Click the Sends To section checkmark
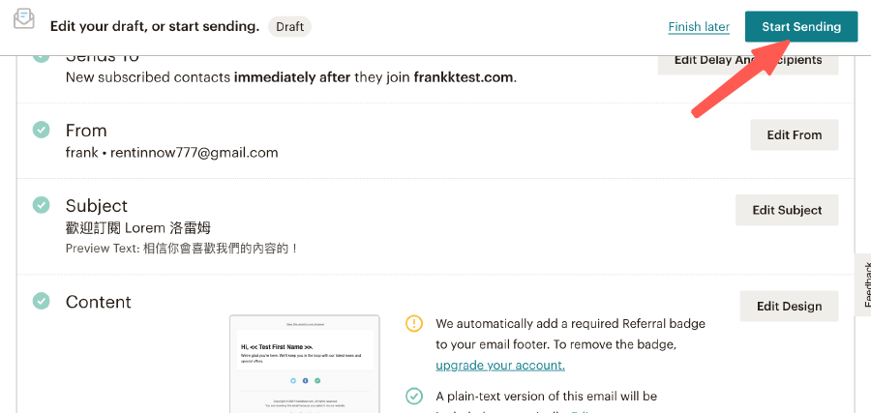 coord(42,56)
